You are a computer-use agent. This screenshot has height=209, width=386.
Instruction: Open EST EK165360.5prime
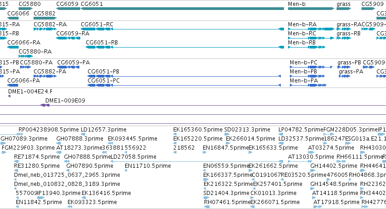pyautogui.click(x=198, y=130)
